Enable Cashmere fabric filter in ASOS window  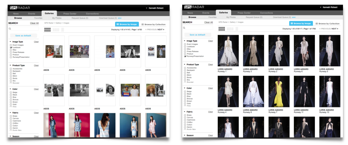(11, 121)
